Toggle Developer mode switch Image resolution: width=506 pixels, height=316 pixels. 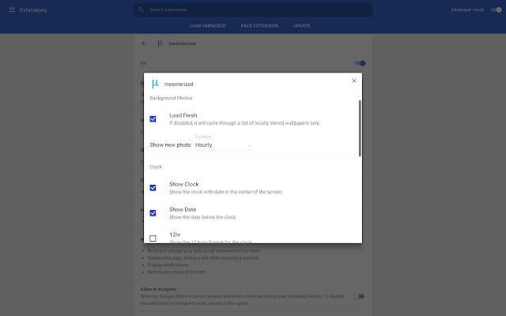tap(497, 10)
